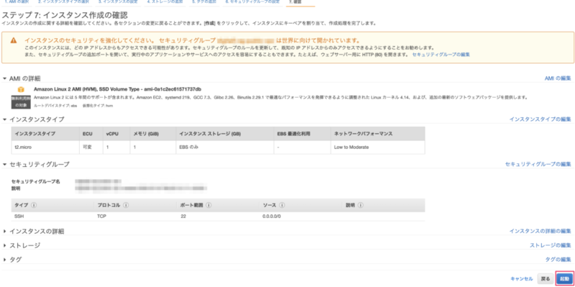Click the メモリ (GiB) column header
The width and height of the screenshot is (575, 287).
[153, 134]
